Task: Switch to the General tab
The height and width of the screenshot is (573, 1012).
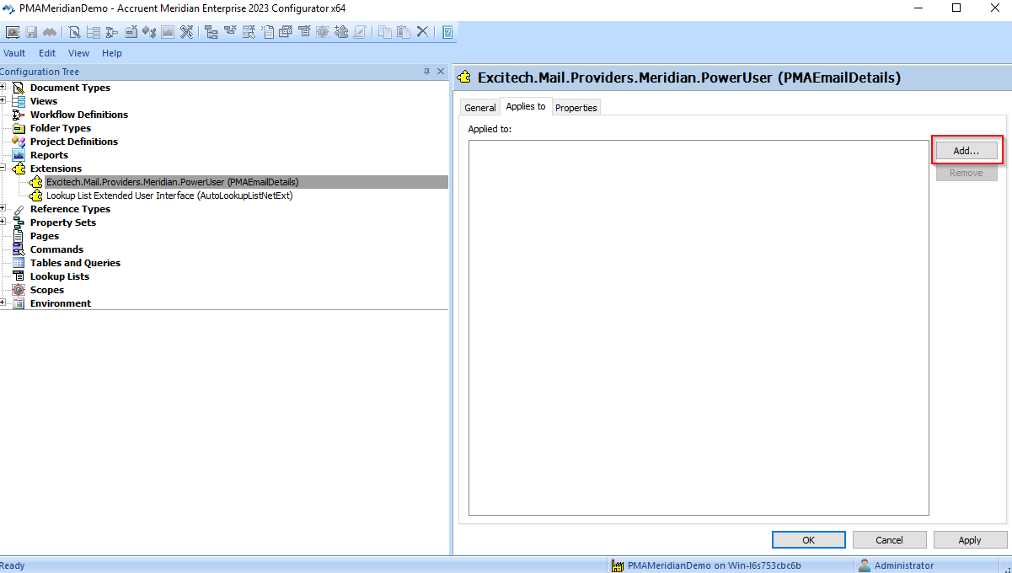Action: pos(480,108)
